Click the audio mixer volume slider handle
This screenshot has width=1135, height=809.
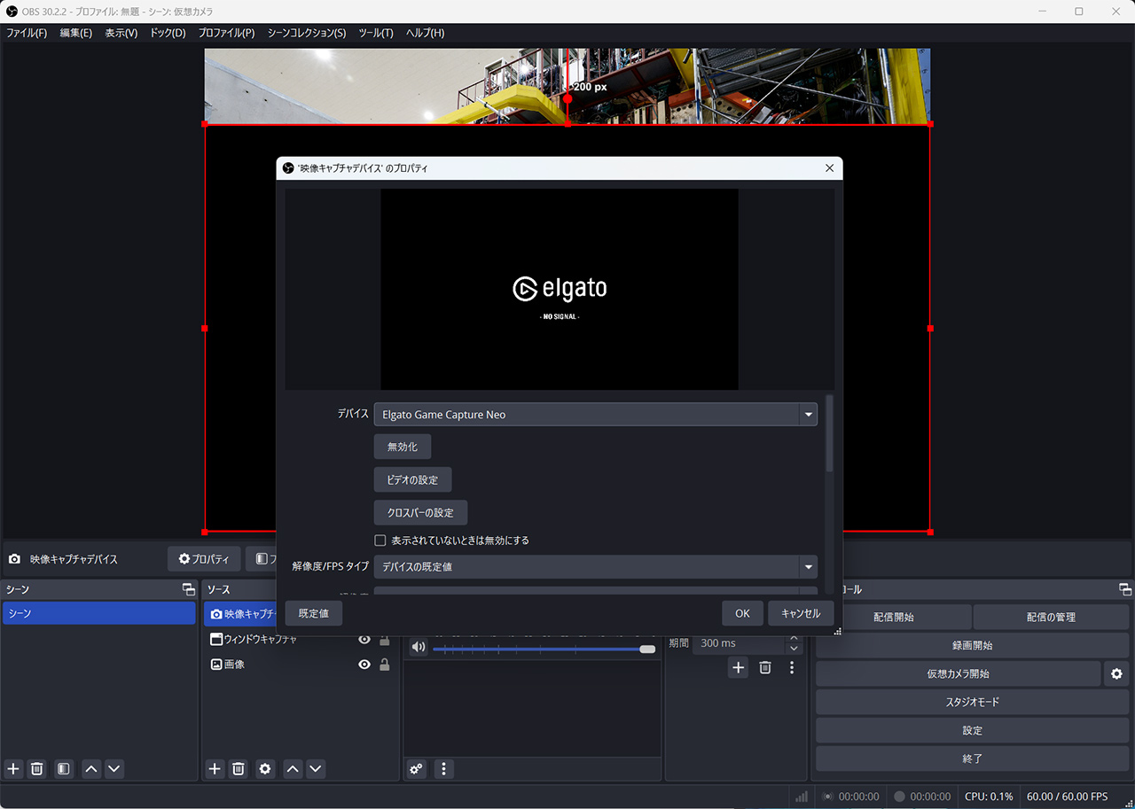[x=647, y=650]
